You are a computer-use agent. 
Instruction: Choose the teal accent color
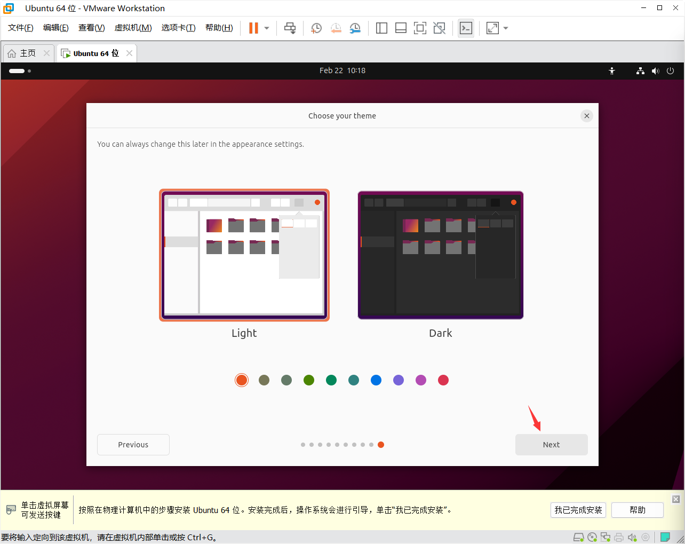tap(354, 380)
